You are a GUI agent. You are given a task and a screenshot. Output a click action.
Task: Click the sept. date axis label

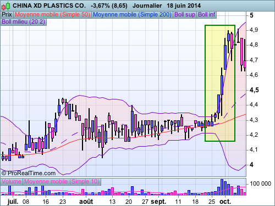[158, 202]
